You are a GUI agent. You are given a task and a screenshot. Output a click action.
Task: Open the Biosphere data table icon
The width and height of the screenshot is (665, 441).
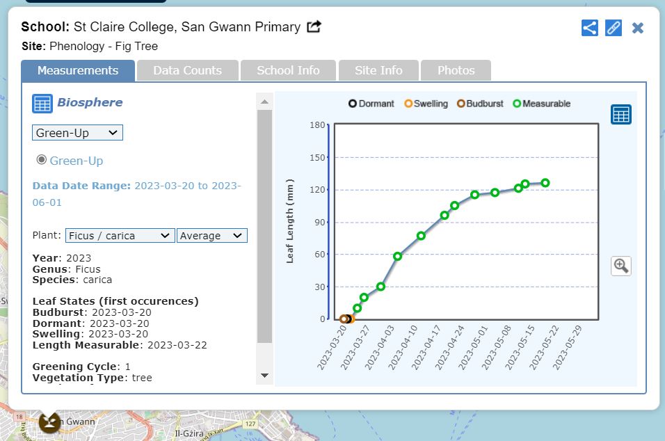pos(42,104)
